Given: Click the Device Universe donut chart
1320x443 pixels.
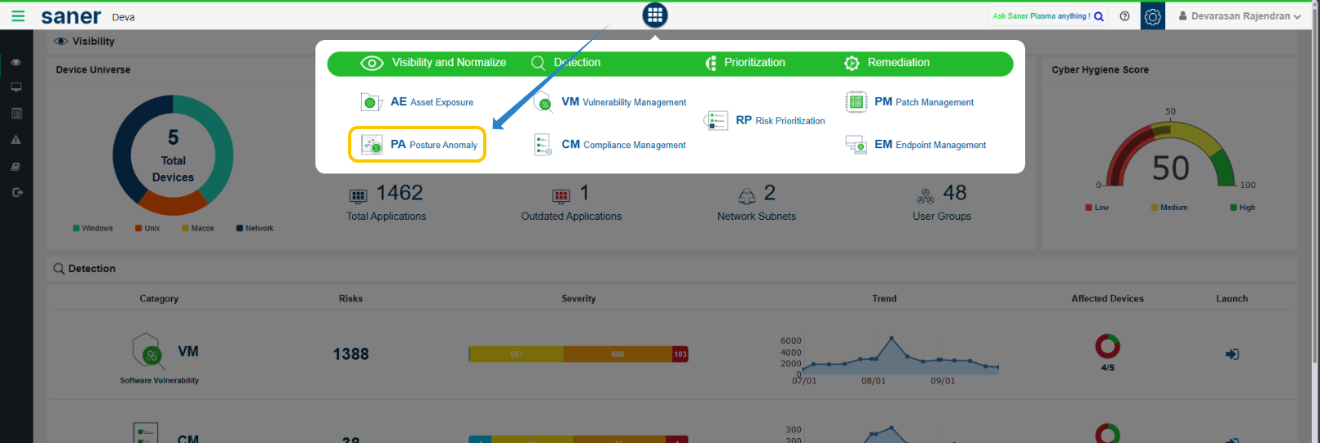Looking at the screenshot, I should (x=173, y=155).
